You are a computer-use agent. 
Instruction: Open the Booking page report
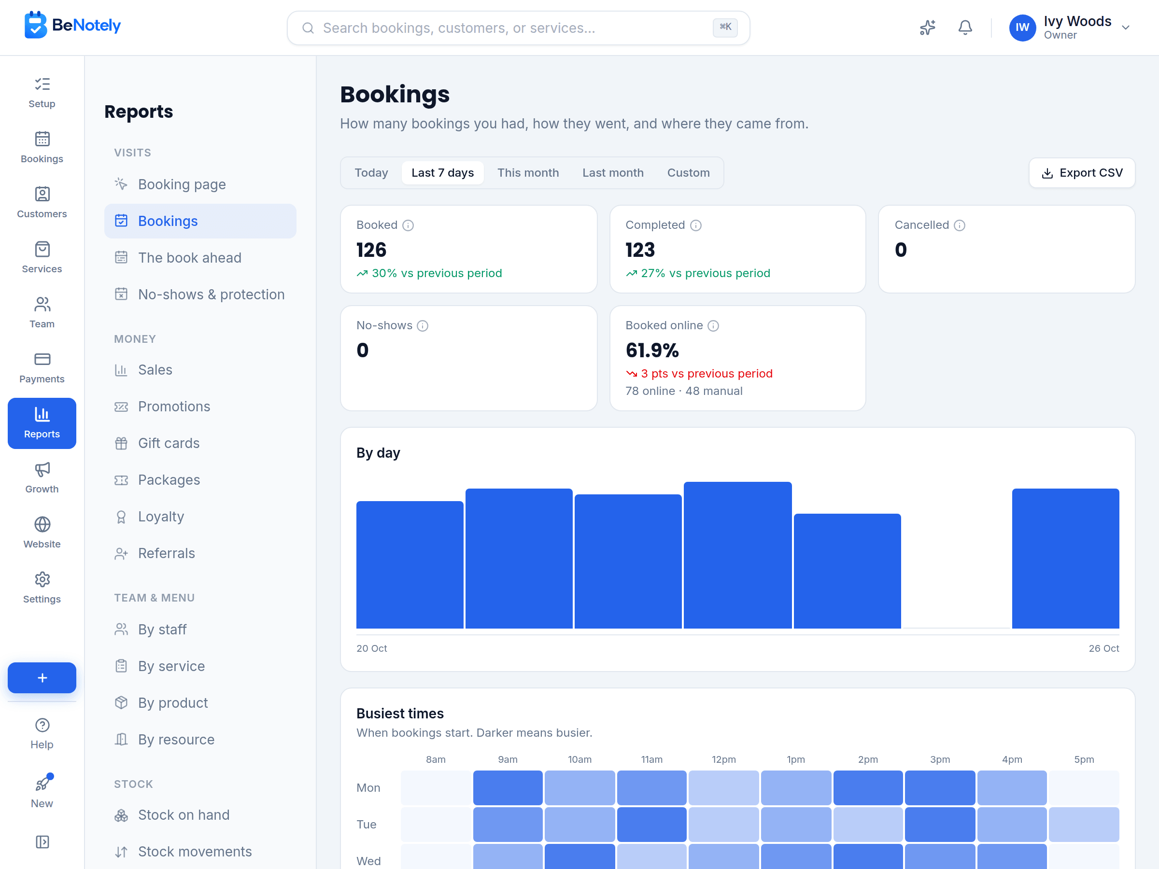(200, 184)
